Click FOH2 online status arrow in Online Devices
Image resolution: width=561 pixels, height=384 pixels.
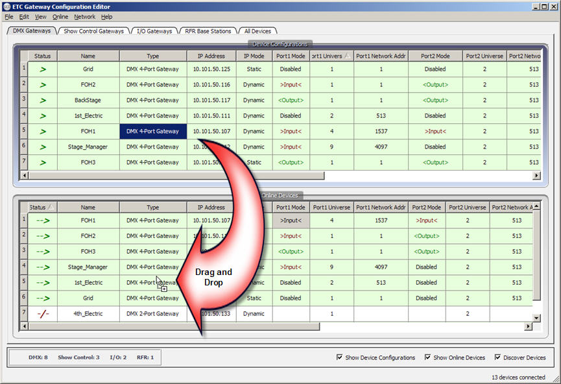click(x=43, y=236)
